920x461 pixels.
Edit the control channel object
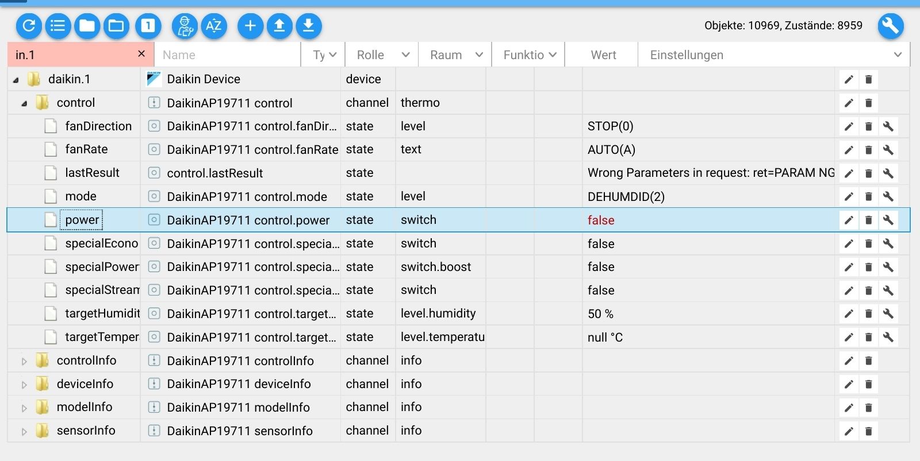(849, 103)
